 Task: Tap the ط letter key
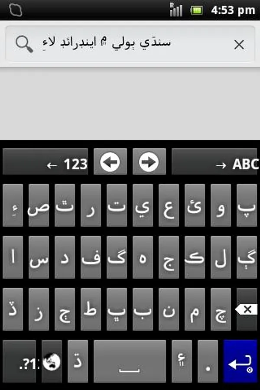pyautogui.click(x=91, y=309)
